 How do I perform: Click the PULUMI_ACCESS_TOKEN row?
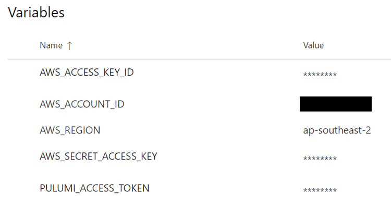(199, 188)
